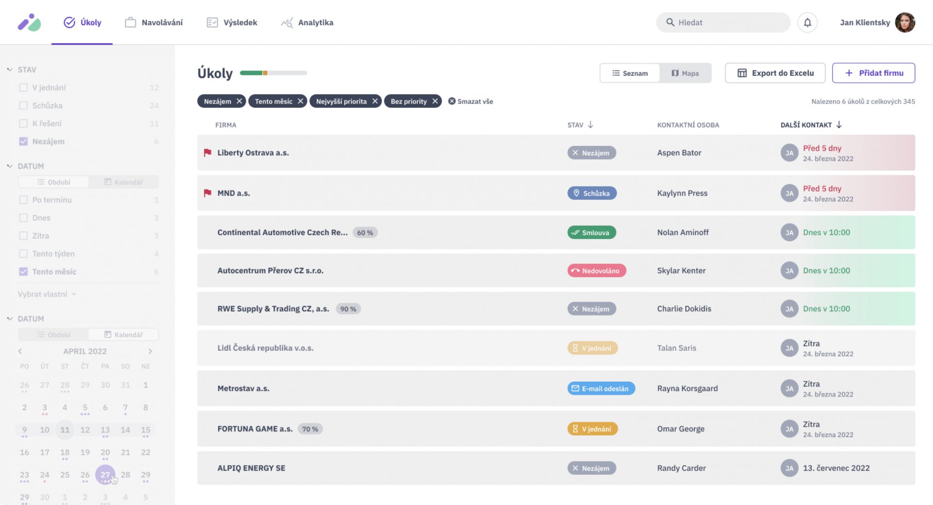
Task: Click the notification bell icon
Action: point(807,22)
